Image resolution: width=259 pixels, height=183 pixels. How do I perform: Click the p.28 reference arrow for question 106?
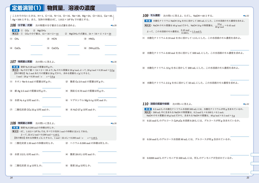click(113, 25)
